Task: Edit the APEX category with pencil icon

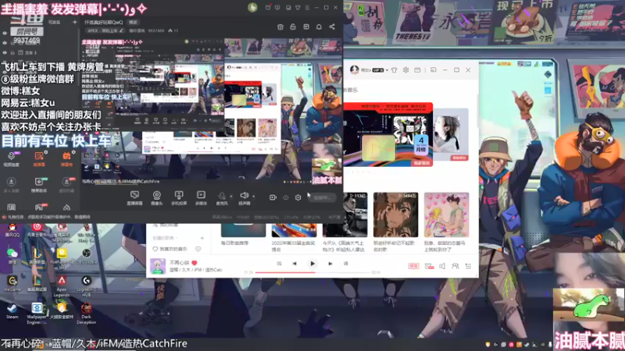Action: (x=122, y=30)
